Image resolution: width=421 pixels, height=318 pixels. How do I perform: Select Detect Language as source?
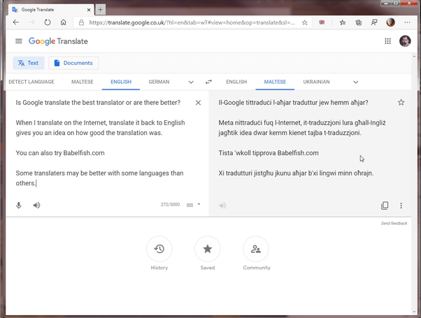click(x=31, y=82)
